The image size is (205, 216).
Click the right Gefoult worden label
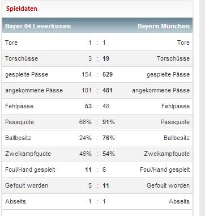coord(168,185)
